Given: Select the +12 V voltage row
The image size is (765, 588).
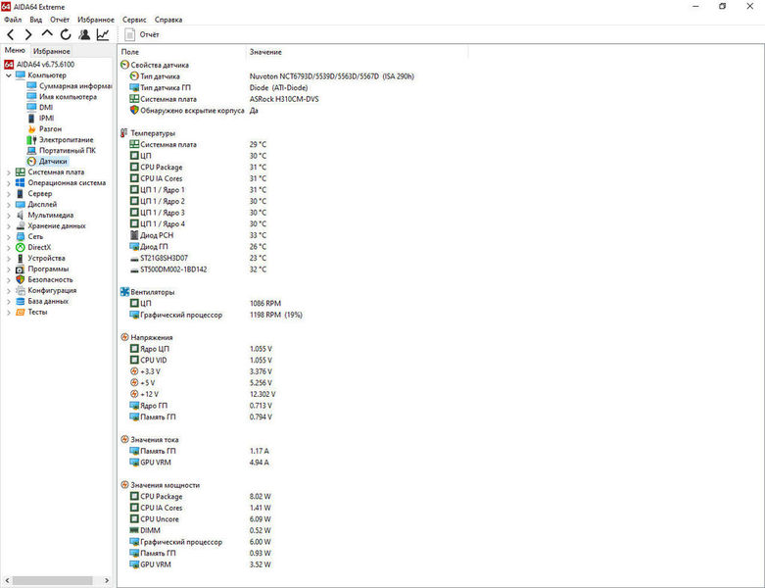Looking at the screenshot, I should [203, 394].
